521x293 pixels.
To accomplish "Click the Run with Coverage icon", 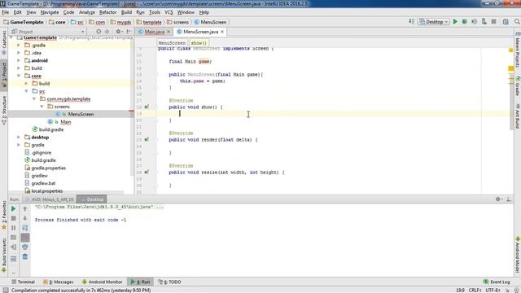I will (x=474, y=22).
